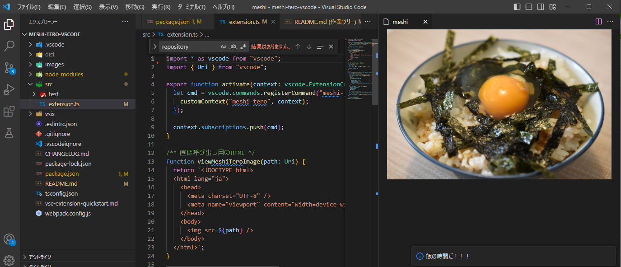This screenshot has height=267, width=621.
Task: Click the 飯の時間だ！！！ notification
Action: click(513, 256)
